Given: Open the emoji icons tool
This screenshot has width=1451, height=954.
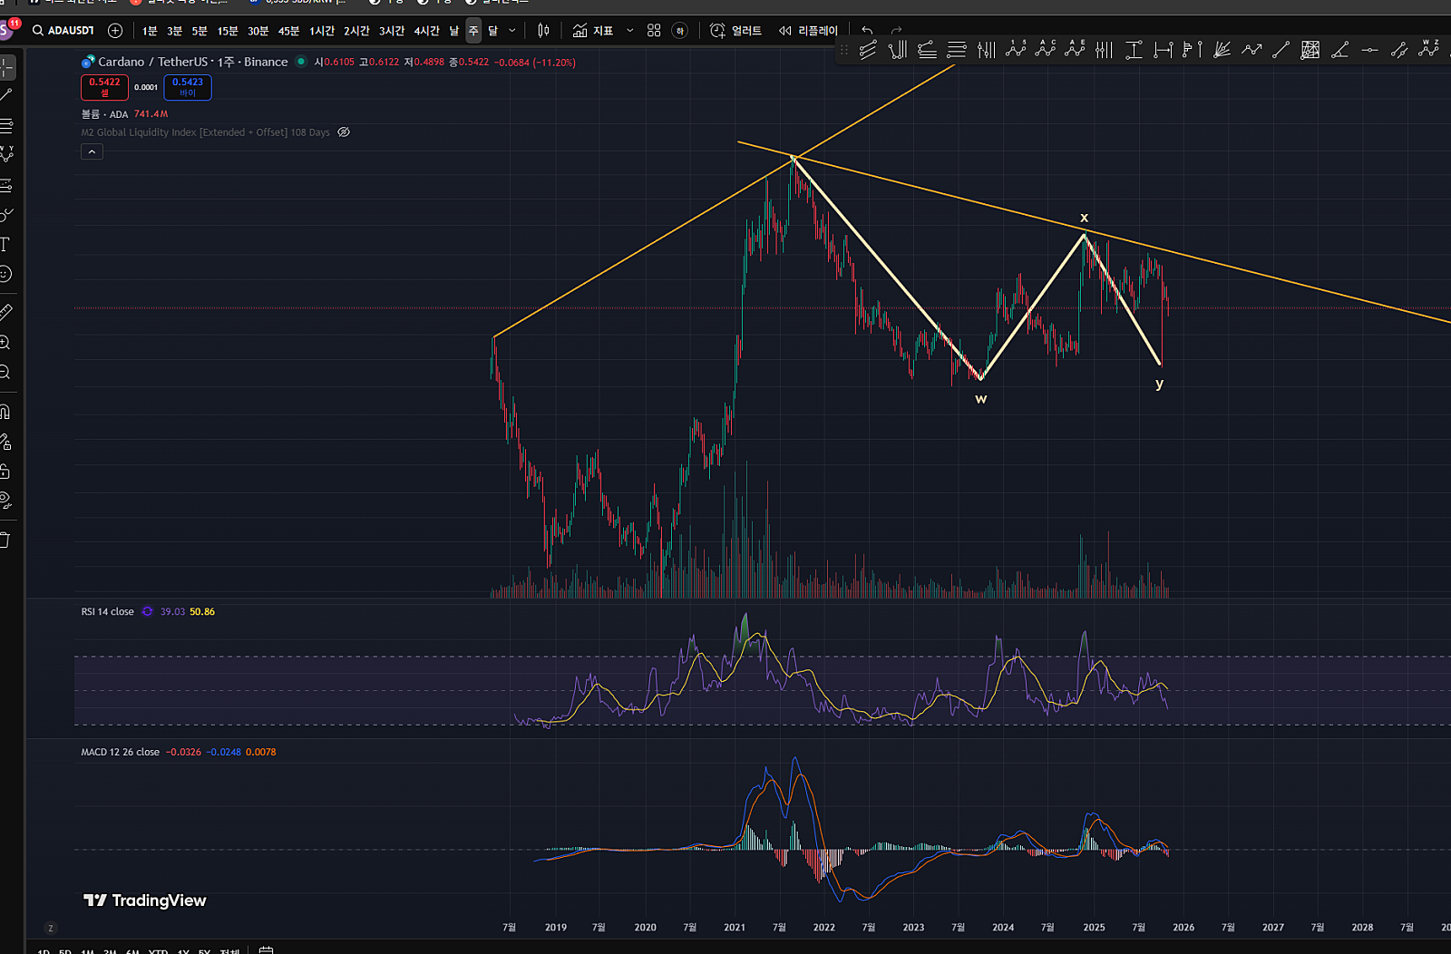Looking at the screenshot, I should 5,274.
